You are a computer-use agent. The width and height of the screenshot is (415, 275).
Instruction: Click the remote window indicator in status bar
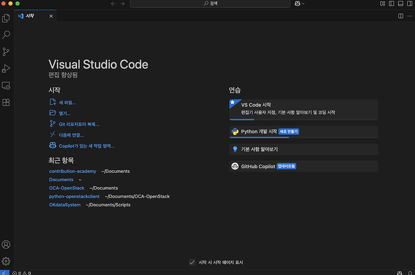tap(4, 273)
